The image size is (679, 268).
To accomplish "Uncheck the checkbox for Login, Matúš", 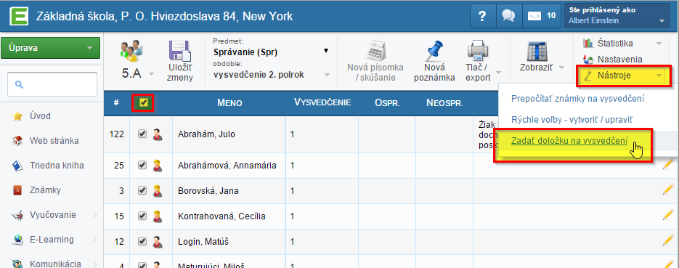I will 142,241.
